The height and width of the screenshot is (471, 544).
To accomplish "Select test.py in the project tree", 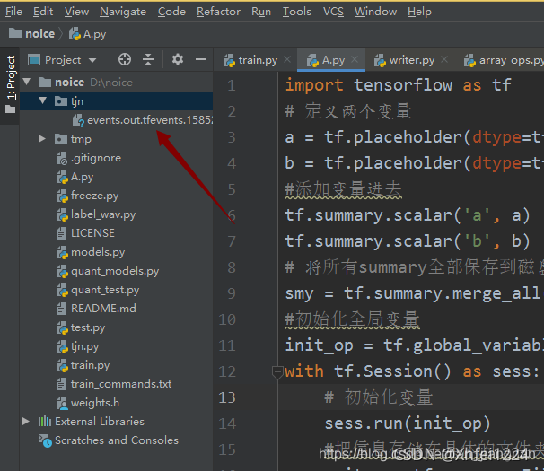I will 81,327.
